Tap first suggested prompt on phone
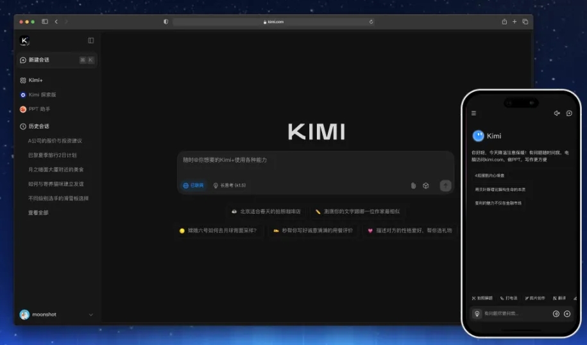587x345 pixels. pyautogui.click(x=489, y=175)
